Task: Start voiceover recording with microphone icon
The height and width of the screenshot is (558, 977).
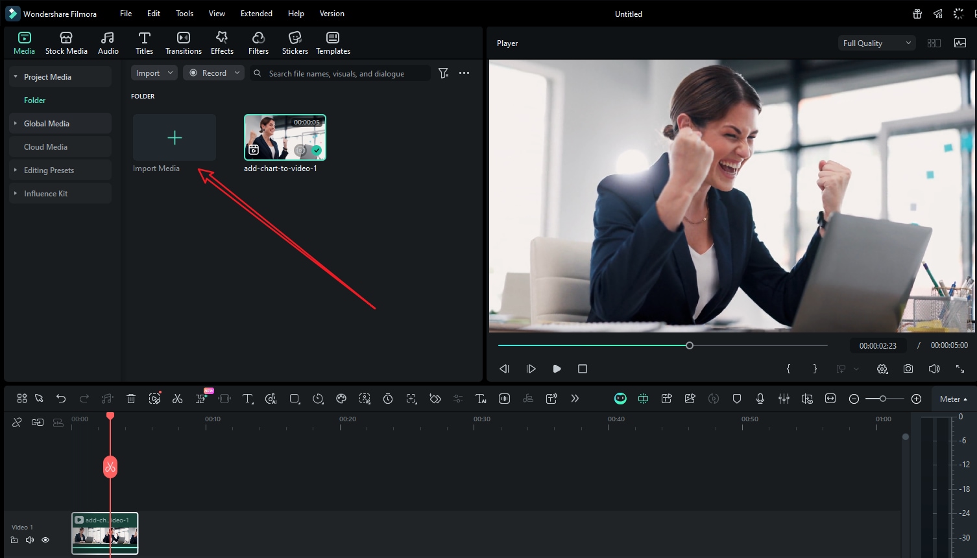Action: 760,399
